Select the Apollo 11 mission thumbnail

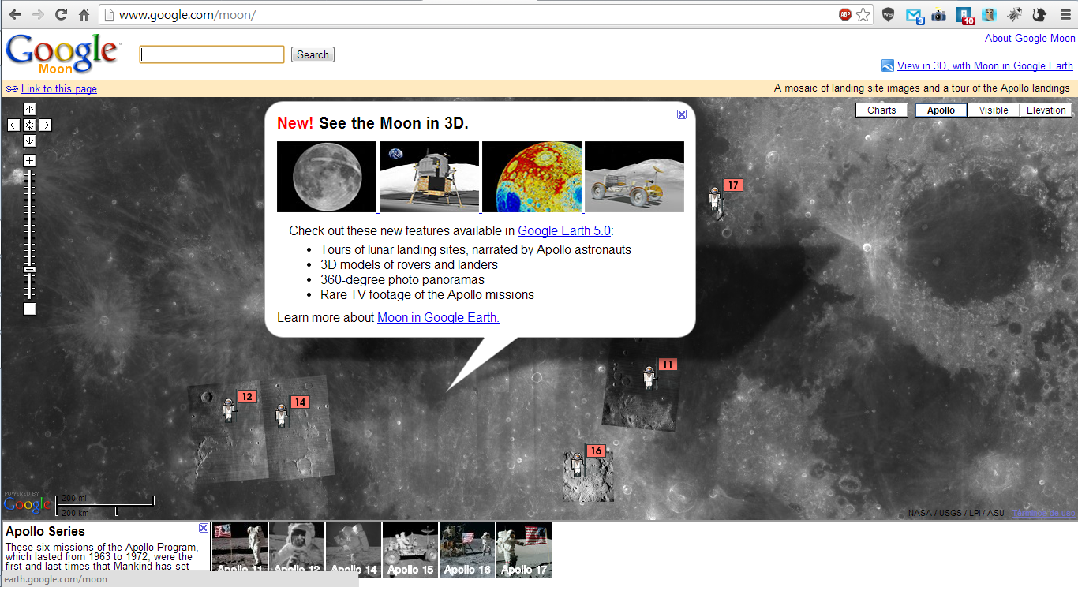pos(240,550)
